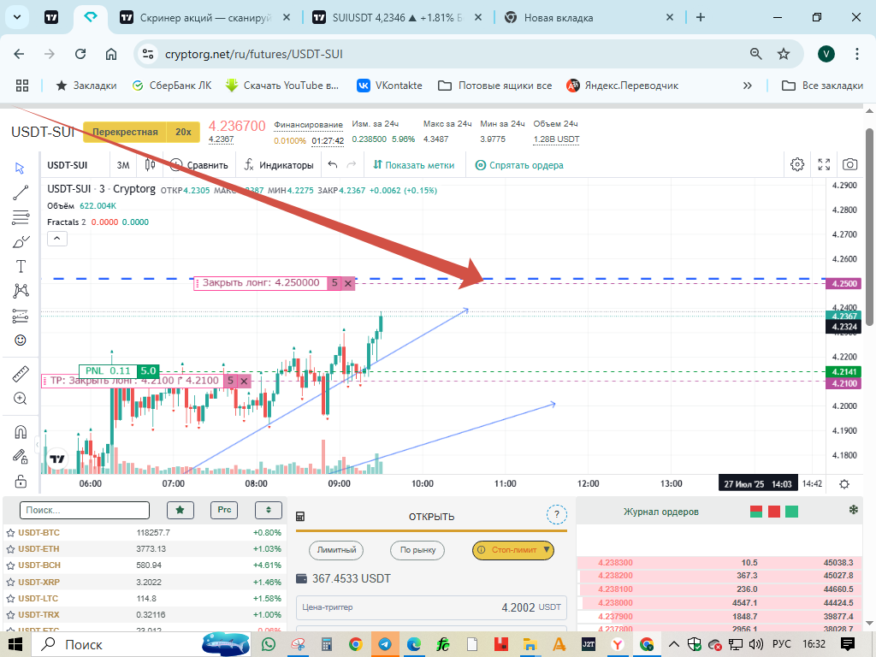The width and height of the screenshot is (876, 657).
Task: Favorite the USDT-XRP pair star
Action: pyautogui.click(x=10, y=582)
